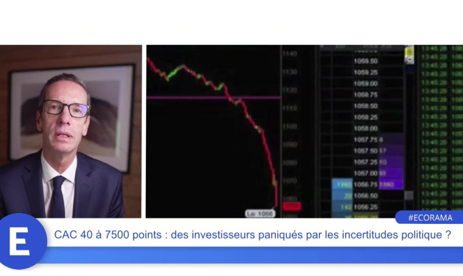Click the small blue marker below the yellow icon
The height and width of the screenshot is (276, 463).
pyautogui.click(x=409, y=69)
